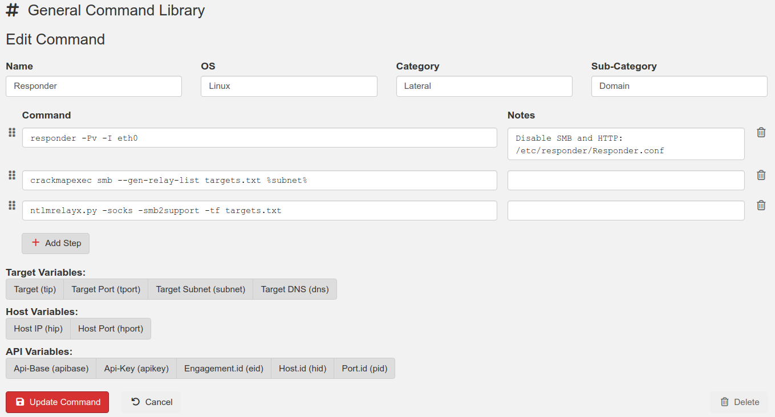The image size is (775, 417).
Task: Focus the Sub-Category field containing Domain
Action: (x=679, y=87)
